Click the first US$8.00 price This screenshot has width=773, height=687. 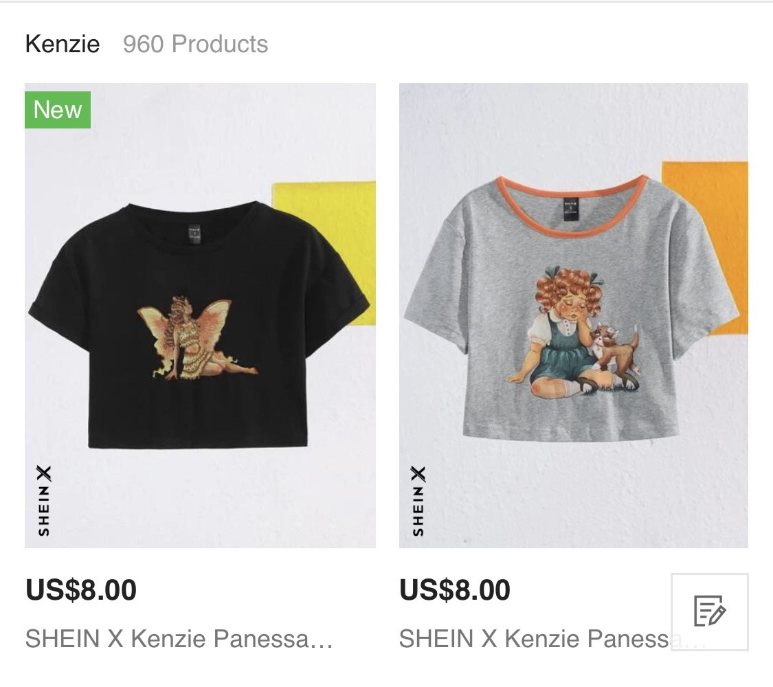pyautogui.click(x=81, y=589)
